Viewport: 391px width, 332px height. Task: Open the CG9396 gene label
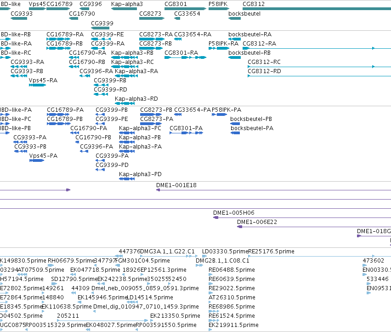click(x=91, y=4)
